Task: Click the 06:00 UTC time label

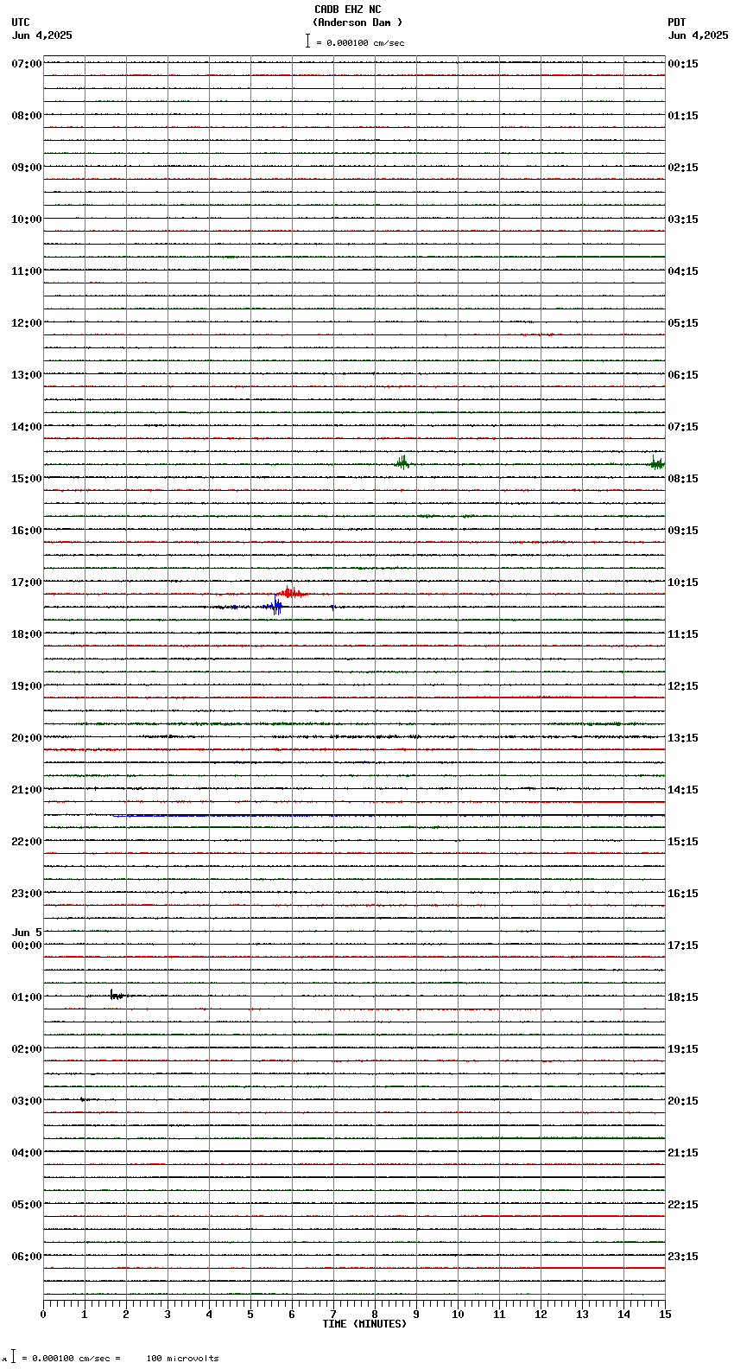Action: 27,1257
